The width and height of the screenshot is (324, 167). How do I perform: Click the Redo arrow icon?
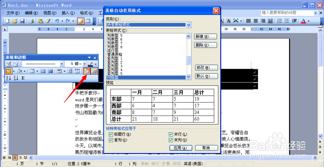click(68, 21)
